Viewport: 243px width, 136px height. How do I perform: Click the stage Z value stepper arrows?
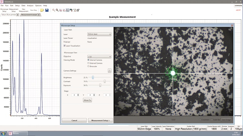coord(110,95)
